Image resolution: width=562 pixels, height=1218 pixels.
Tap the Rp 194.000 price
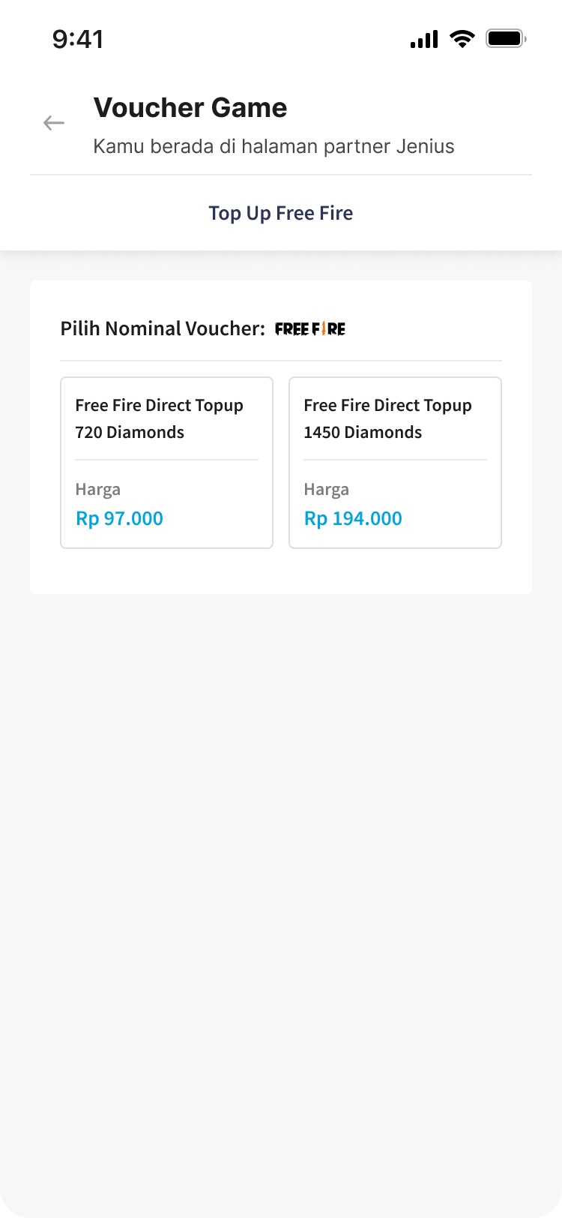pos(353,518)
